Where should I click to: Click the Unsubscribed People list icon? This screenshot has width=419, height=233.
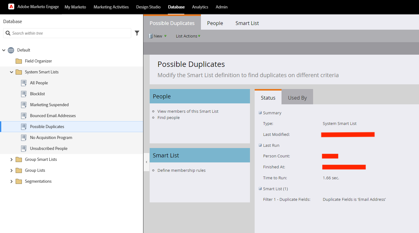[24, 148]
